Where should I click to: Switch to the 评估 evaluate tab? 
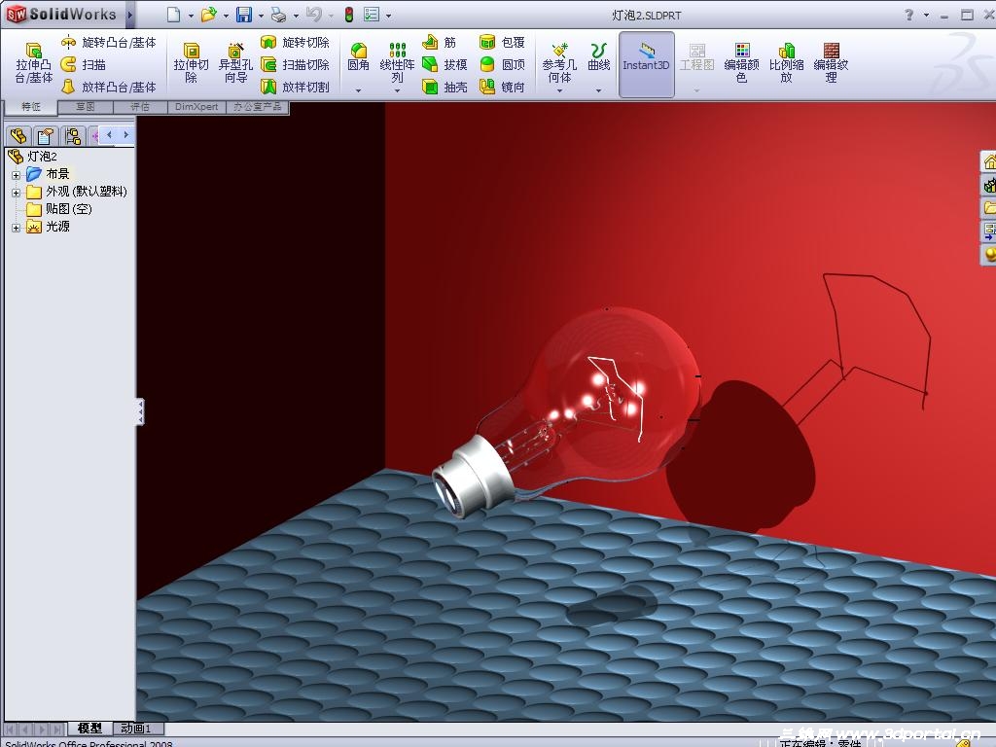pos(140,107)
